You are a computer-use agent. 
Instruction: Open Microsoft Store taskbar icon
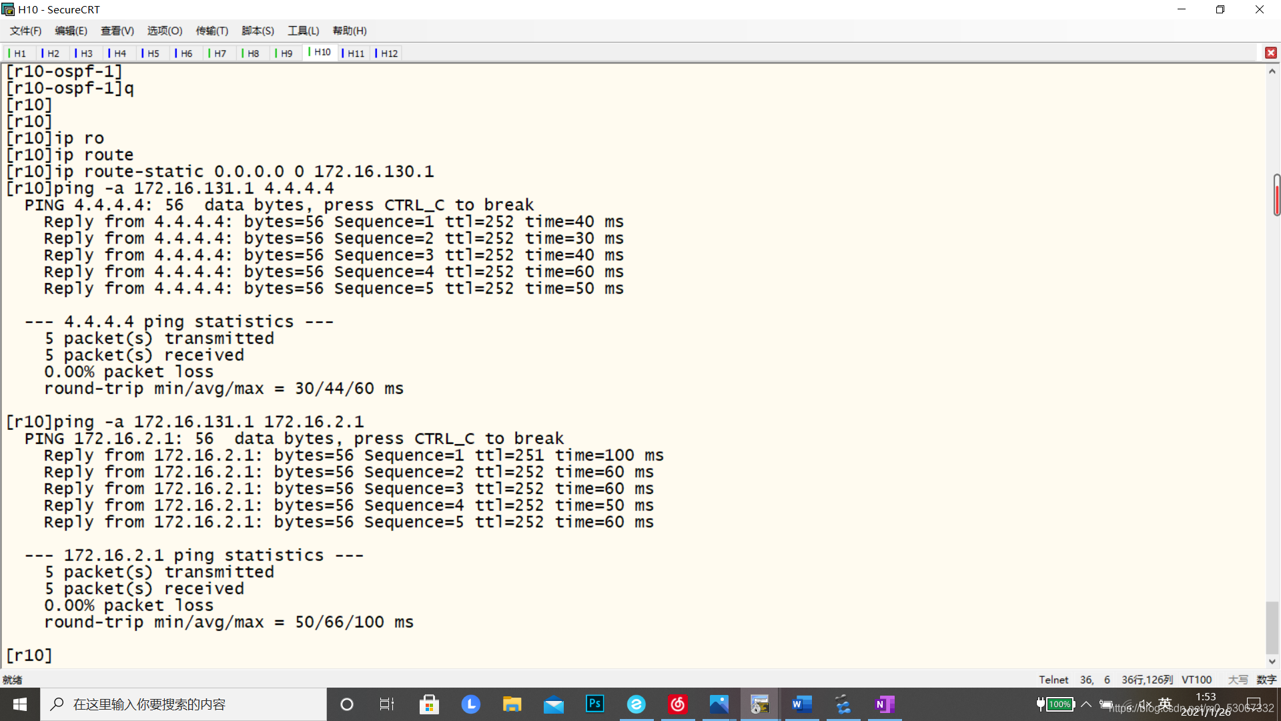click(429, 704)
